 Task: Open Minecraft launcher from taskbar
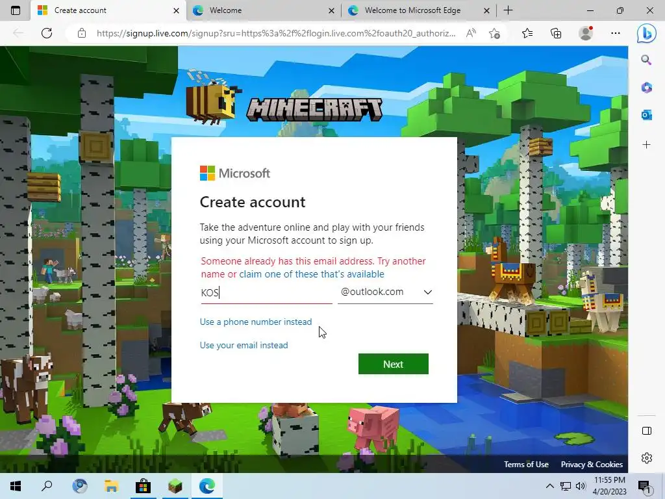point(175,486)
